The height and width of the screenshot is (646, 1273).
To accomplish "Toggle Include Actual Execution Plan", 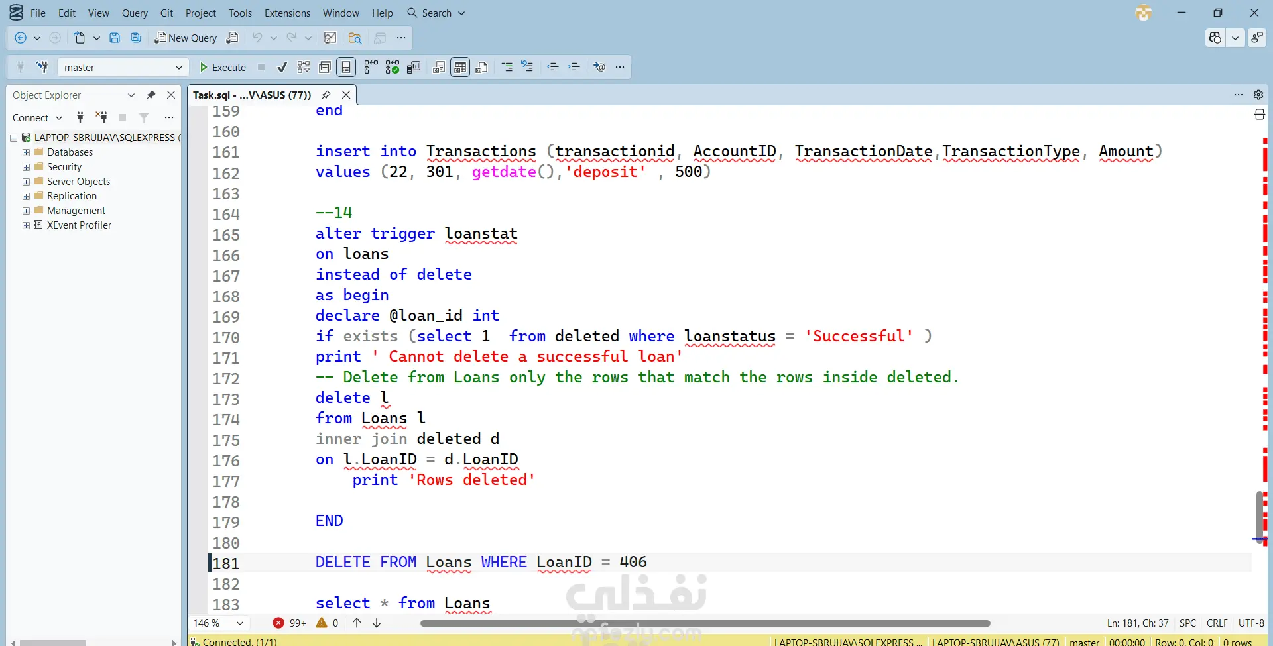I will click(x=371, y=67).
